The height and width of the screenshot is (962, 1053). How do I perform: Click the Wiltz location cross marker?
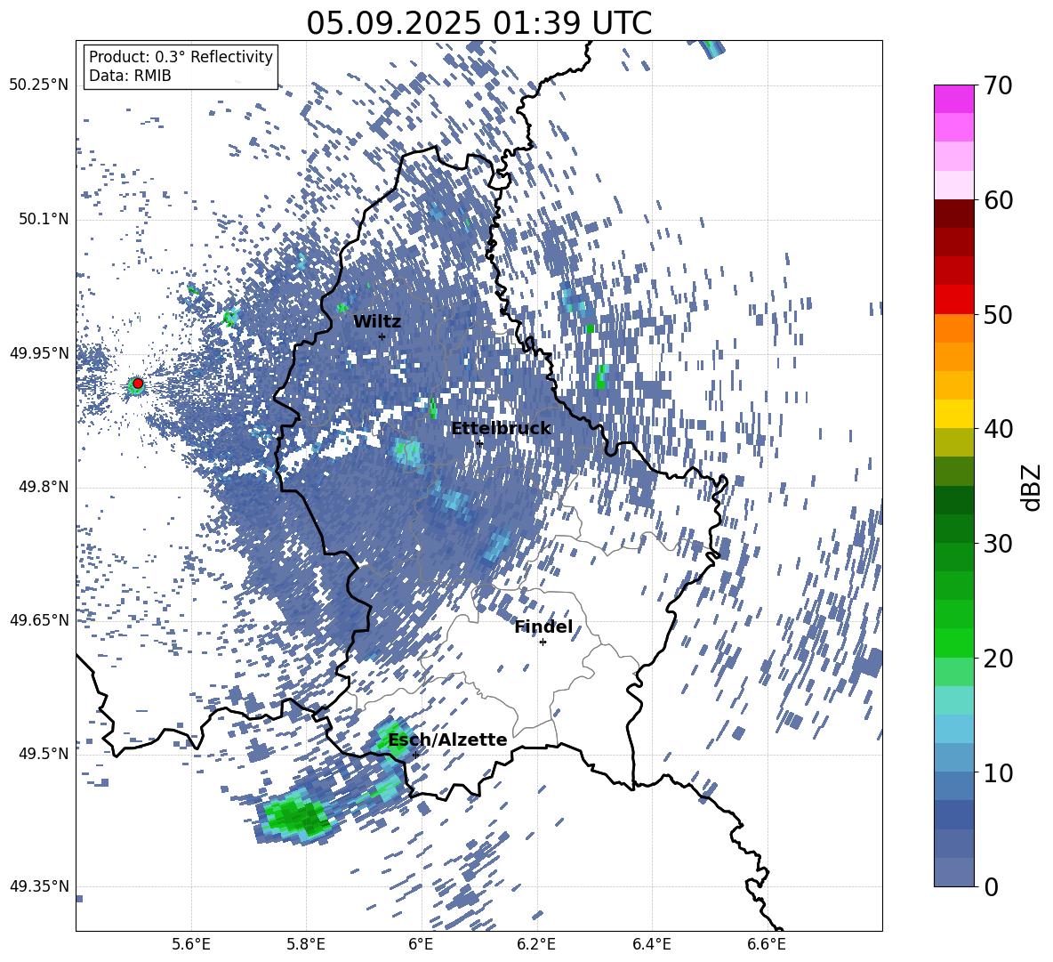click(x=382, y=336)
